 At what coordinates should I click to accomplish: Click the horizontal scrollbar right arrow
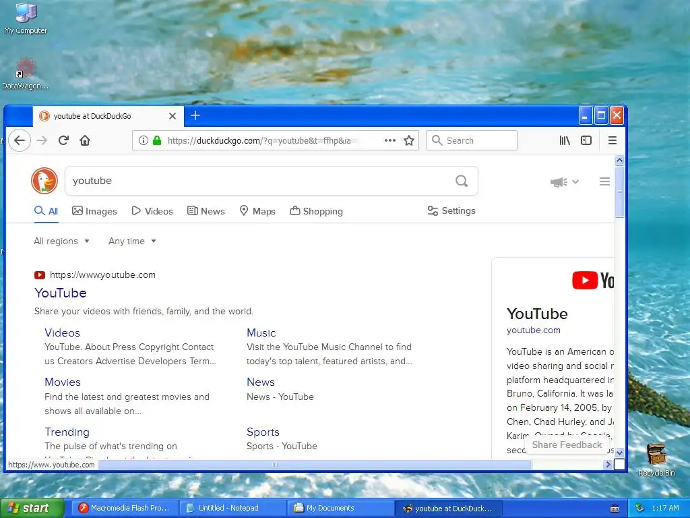608,464
